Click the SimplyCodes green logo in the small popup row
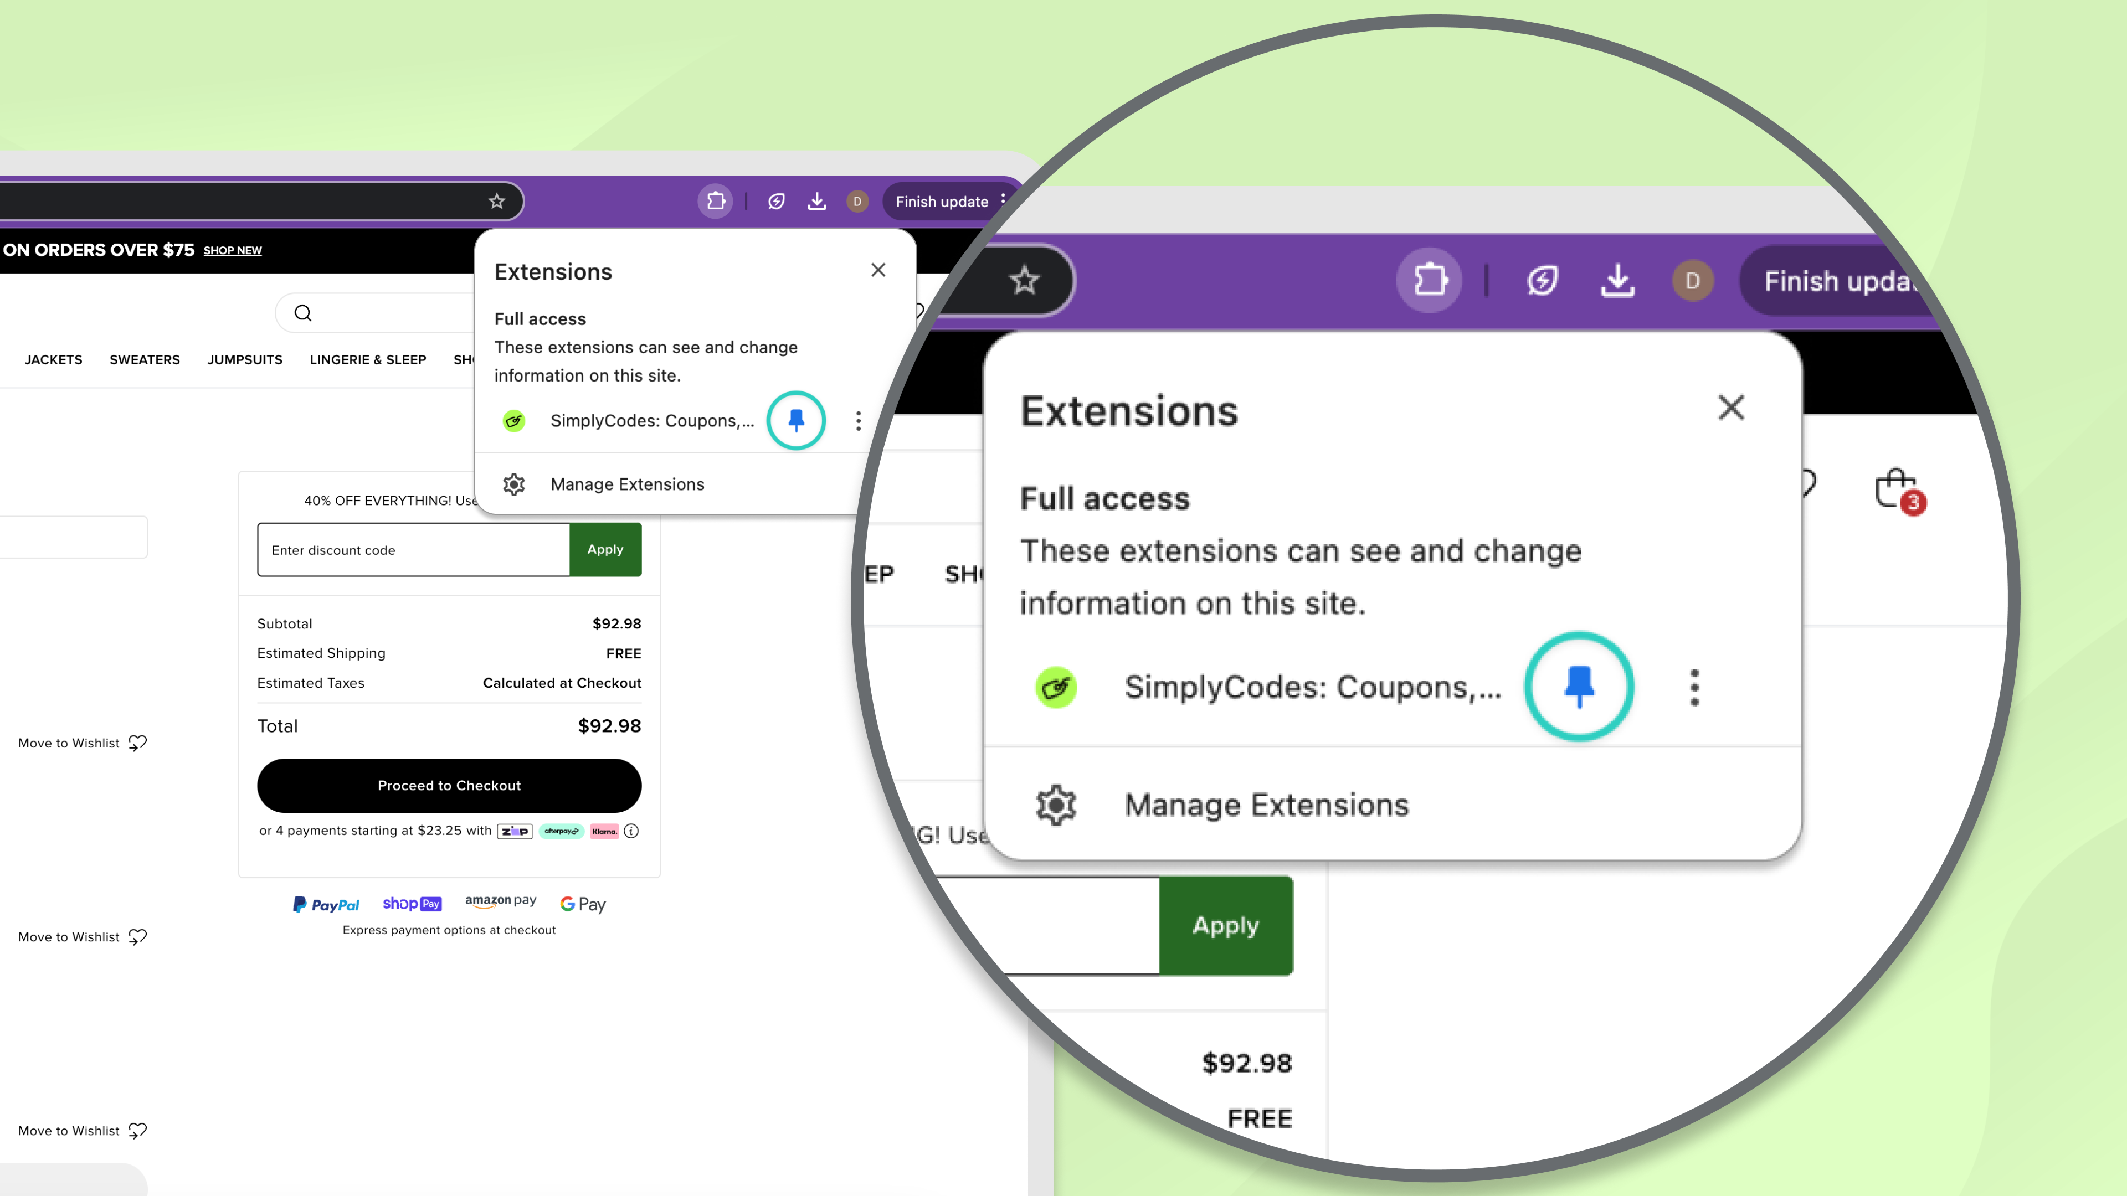This screenshot has width=2127, height=1196. (x=513, y=422)
